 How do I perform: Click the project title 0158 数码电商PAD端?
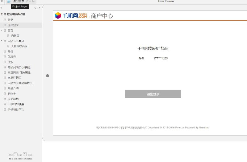13,14
